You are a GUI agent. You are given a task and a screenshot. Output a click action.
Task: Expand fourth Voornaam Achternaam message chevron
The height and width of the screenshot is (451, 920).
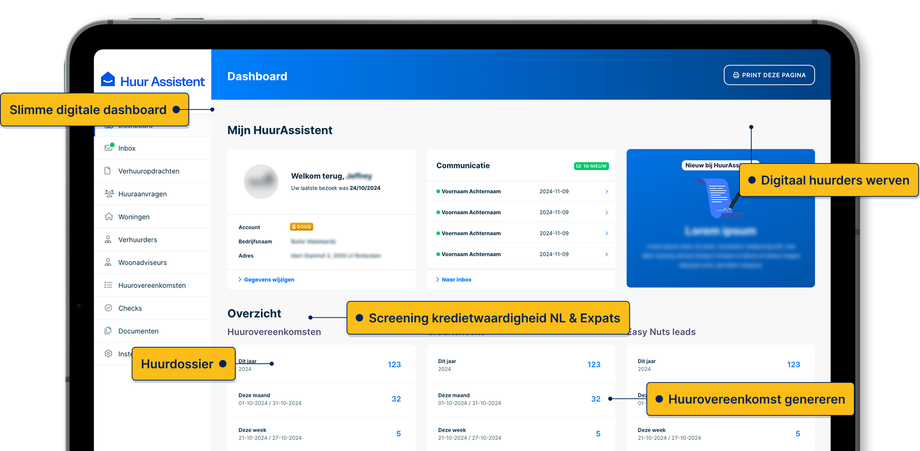[606, 255]
